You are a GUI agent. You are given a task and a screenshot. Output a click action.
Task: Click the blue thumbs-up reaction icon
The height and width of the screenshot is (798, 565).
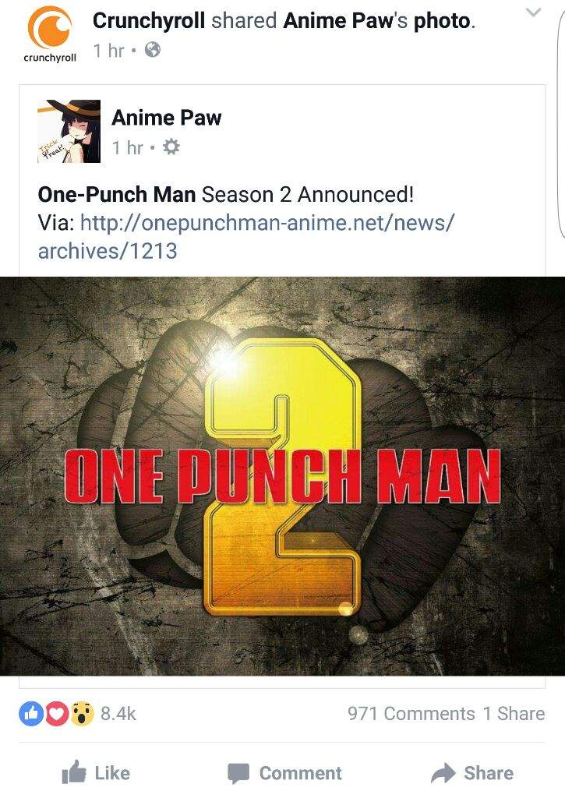click(30, 713)
